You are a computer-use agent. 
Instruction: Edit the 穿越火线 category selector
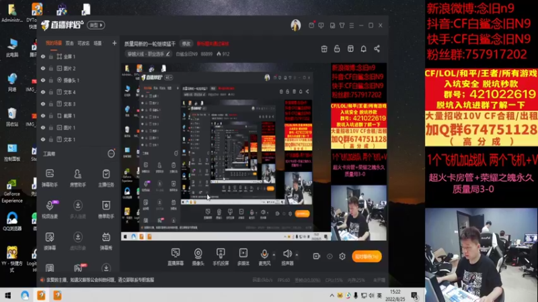(x=148, y=54)
